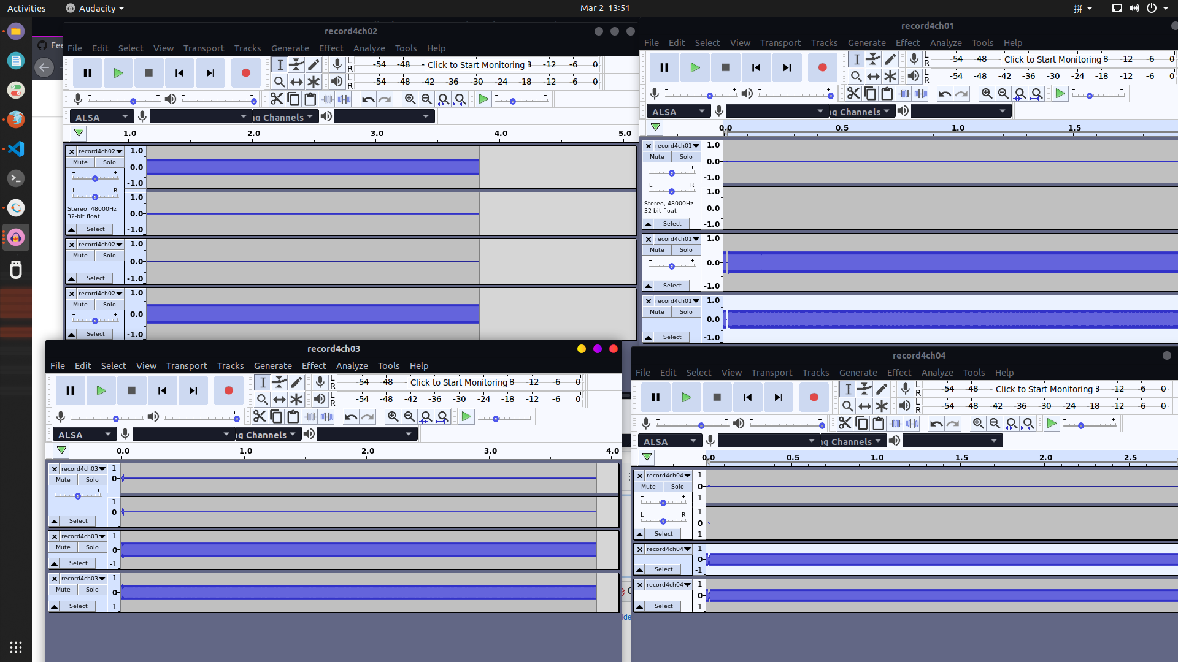Open first record4ch02 track name menu
The width and height of the screenshot is (1178, 662).
(100, 151)
